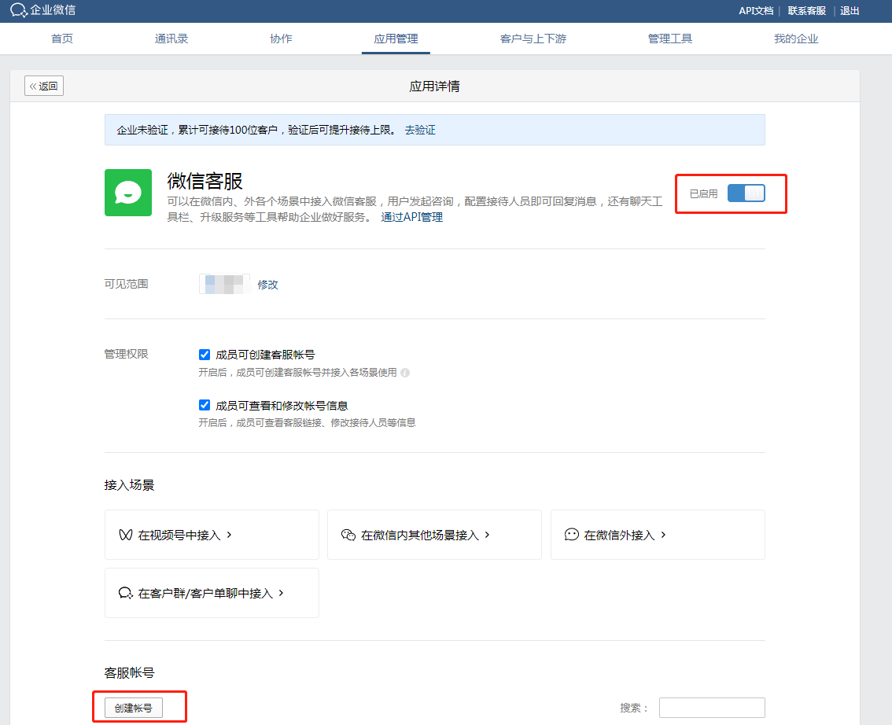892x725 pixels.
Task: Click the 在客户群/客户单聊中接入 card text
Action: [x=205, y=593]
